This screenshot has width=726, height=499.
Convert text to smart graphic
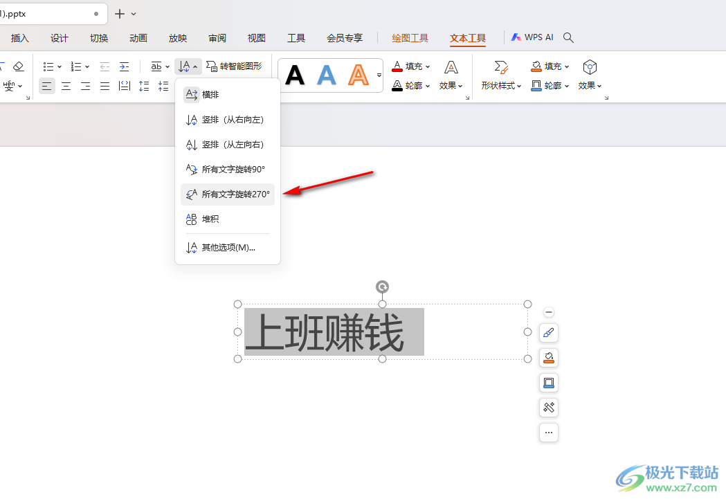[x=234, y=66]
